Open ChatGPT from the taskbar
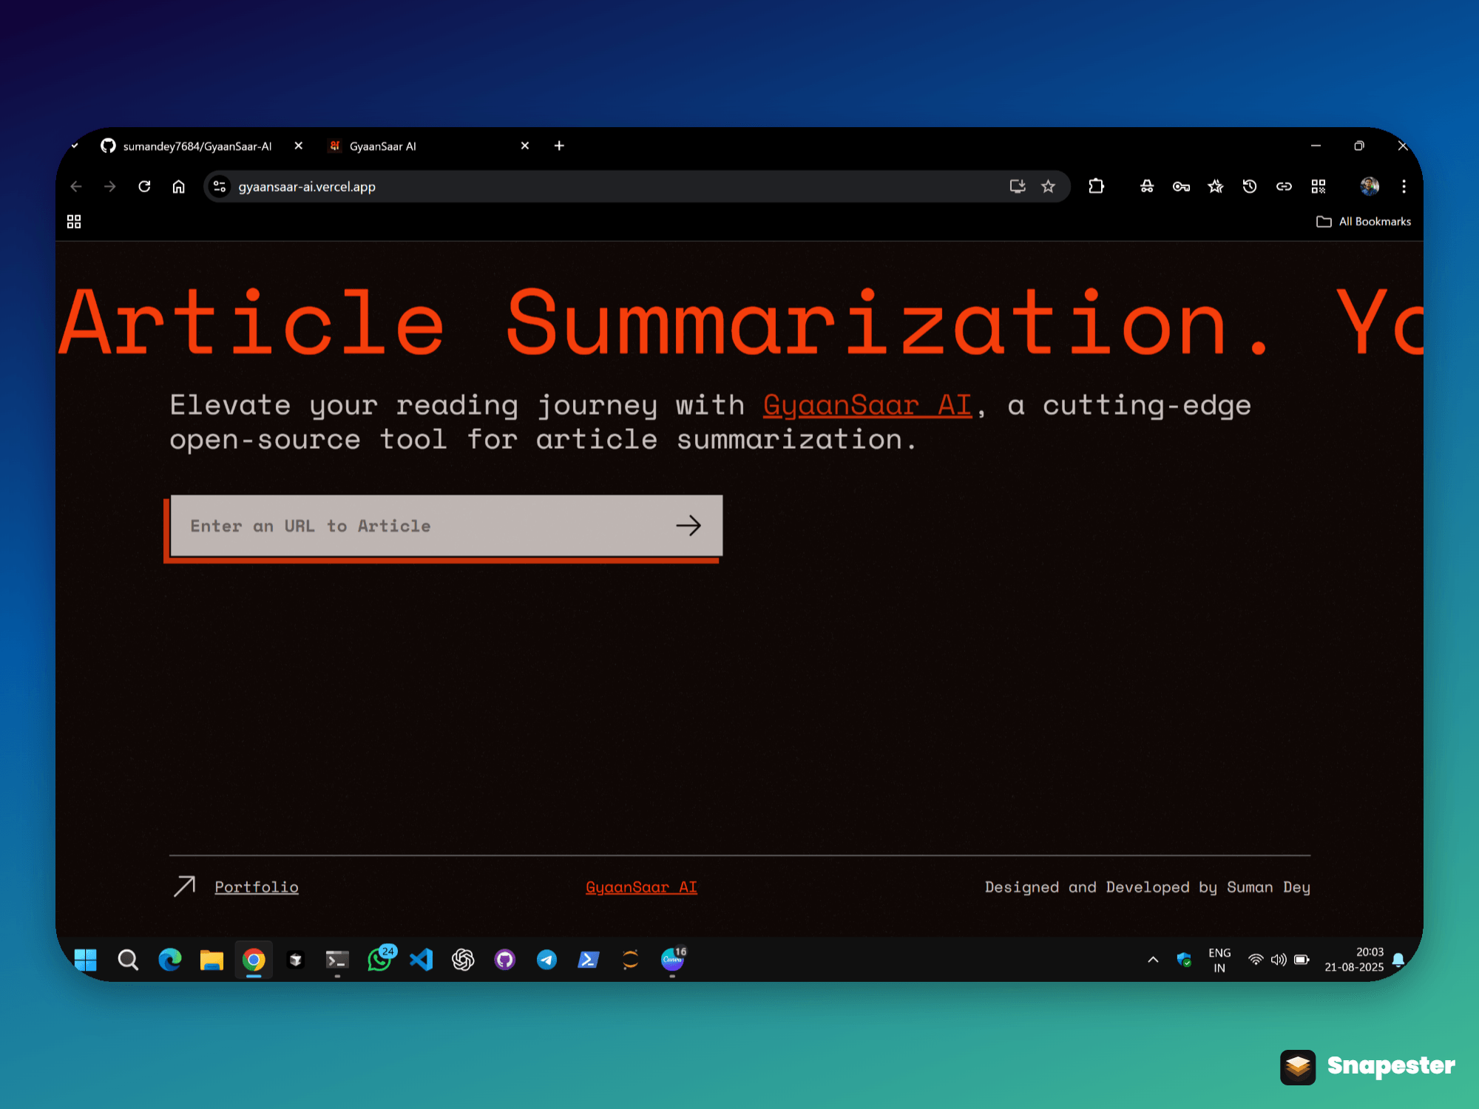Image resolution: width=1479 pixels, height=1109 pixels. point(463,960)
